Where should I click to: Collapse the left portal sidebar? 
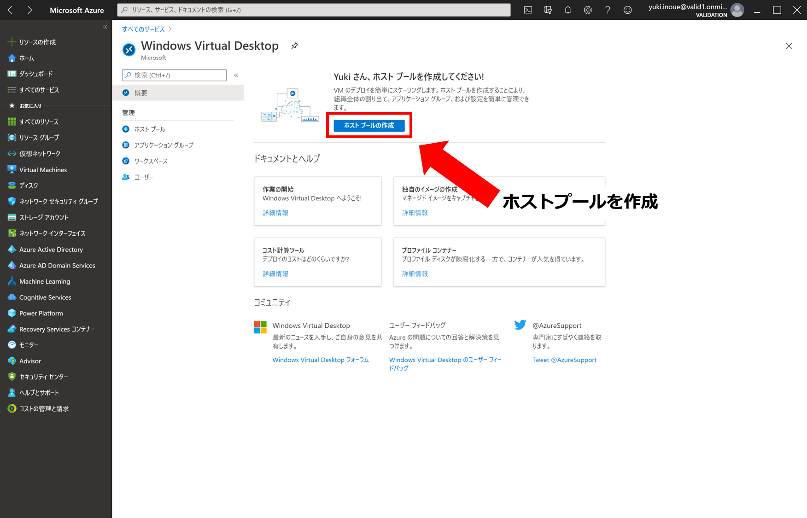[105, 27]
